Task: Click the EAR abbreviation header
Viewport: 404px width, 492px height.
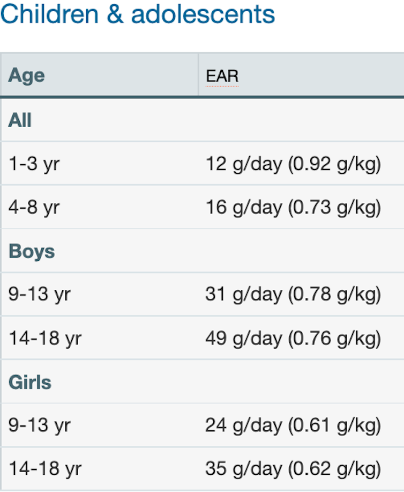Action: point(222,76)
